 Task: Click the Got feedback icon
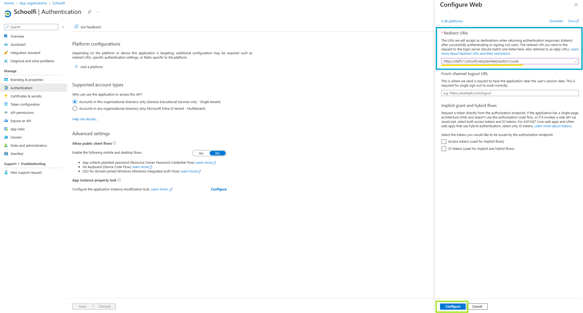[76, 27]
